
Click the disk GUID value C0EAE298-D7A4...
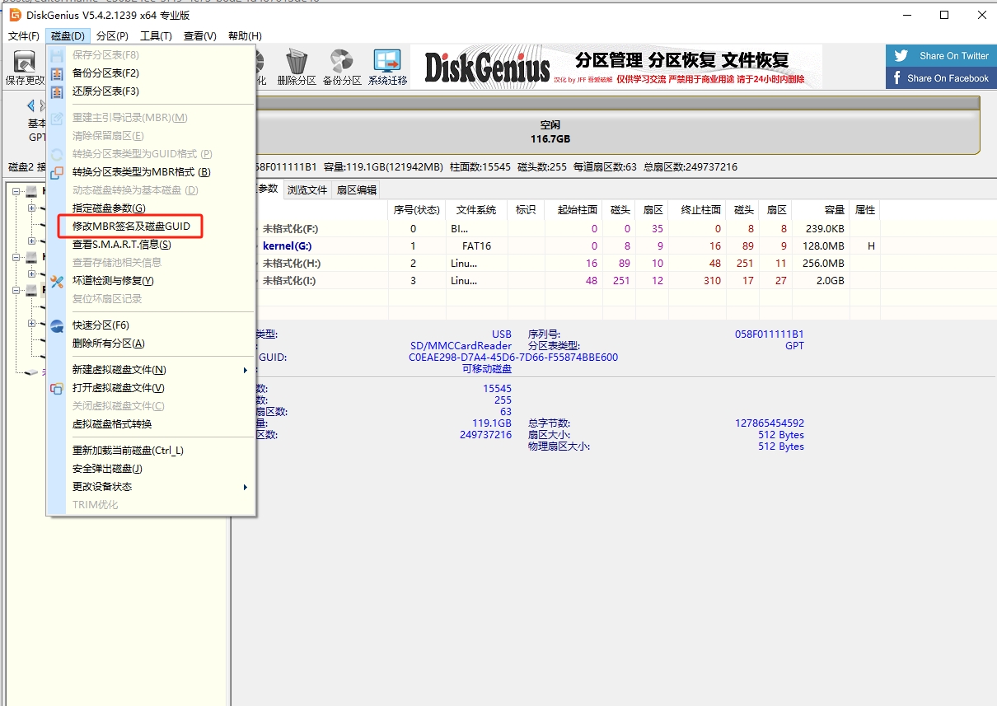(x=513, y=358)
